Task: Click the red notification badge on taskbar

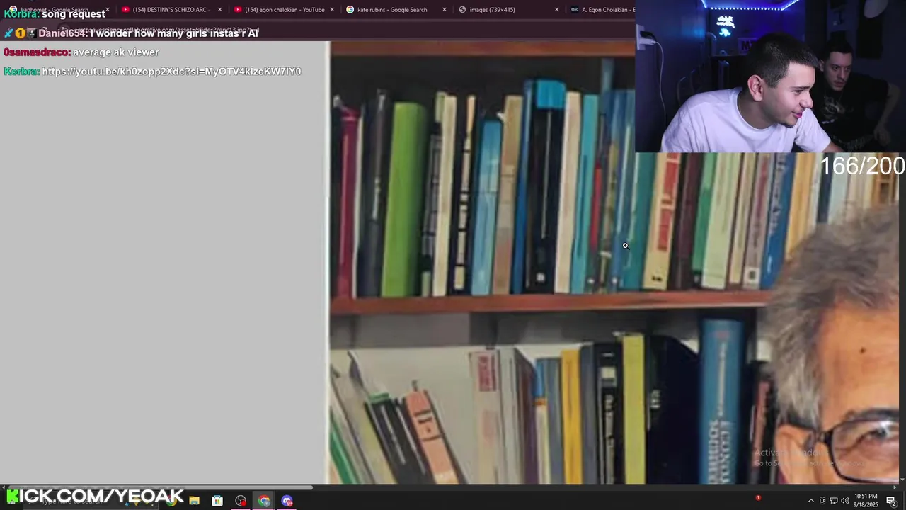Action: pos(758,498)
